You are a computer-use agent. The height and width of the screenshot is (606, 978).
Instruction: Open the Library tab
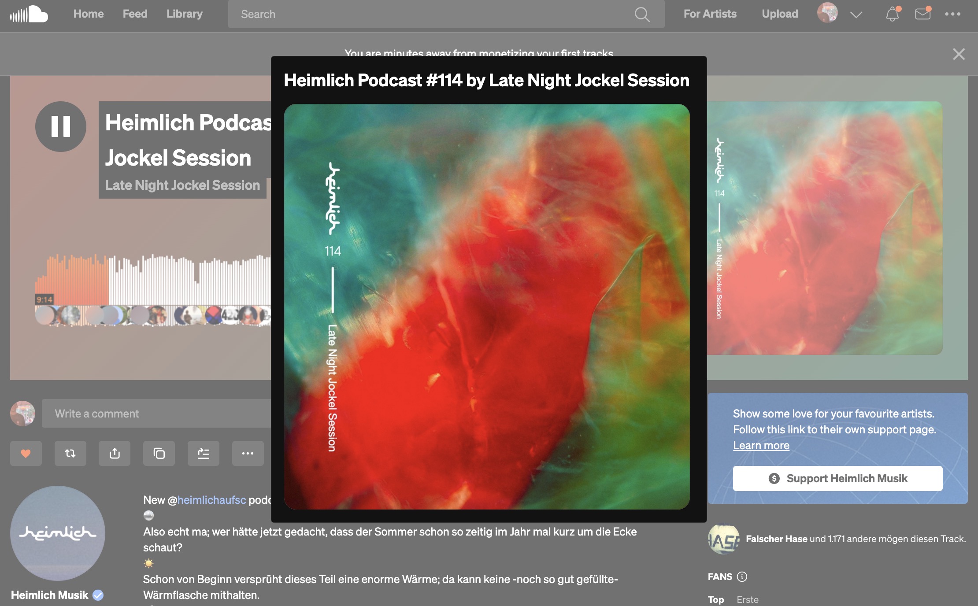point(185,14)
